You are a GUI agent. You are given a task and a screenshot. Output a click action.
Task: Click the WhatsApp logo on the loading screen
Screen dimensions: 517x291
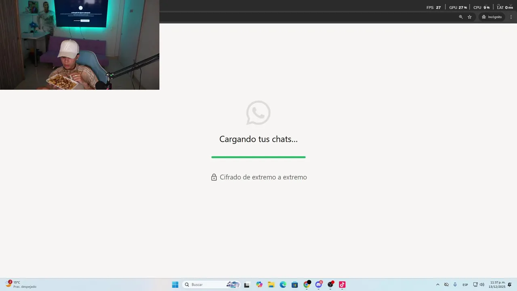[258, 113]
